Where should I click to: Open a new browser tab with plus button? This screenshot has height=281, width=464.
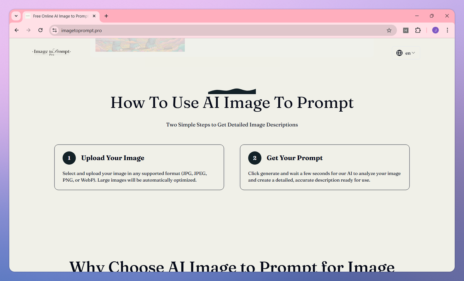[106, 16]
